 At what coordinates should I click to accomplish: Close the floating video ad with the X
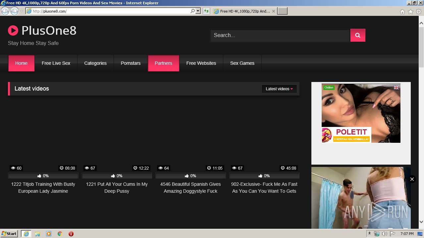click(x=412, y=179)
